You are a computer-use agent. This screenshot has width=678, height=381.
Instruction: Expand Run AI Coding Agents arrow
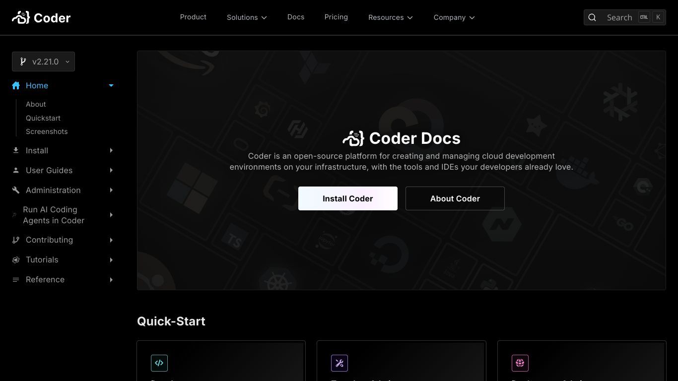pyautogui.click(x=111, y=215)
